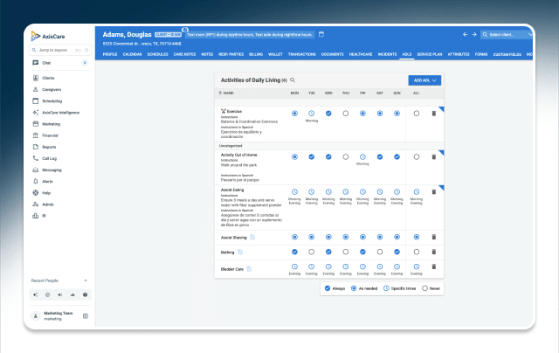Set Activity Out of Home ALL column
This screenshot has width=559, height=353.
pyautogui.click(x=416, y=156)
